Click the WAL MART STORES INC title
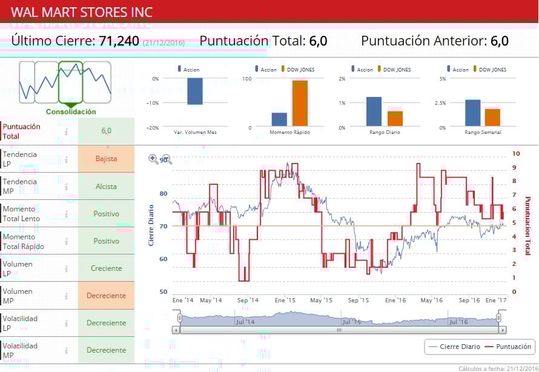This screenshot has height=372, width=539. pos(82,12)
